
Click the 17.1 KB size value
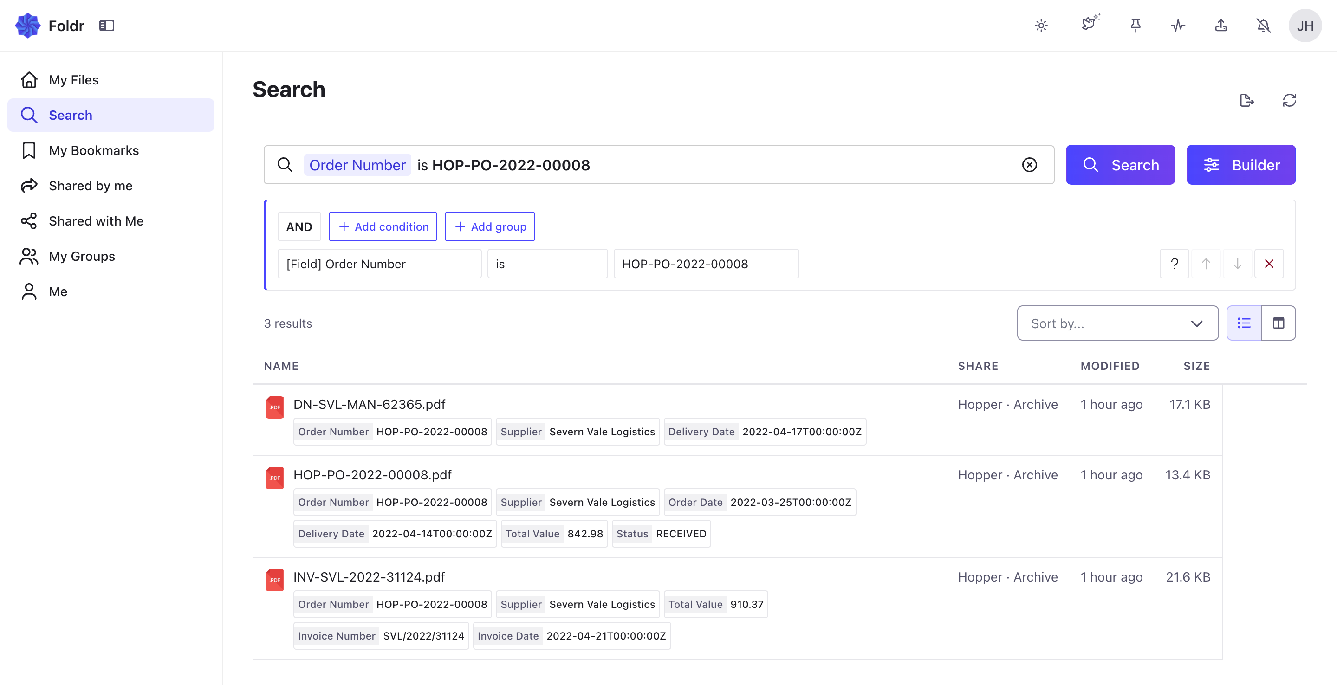pos(1189,404)
